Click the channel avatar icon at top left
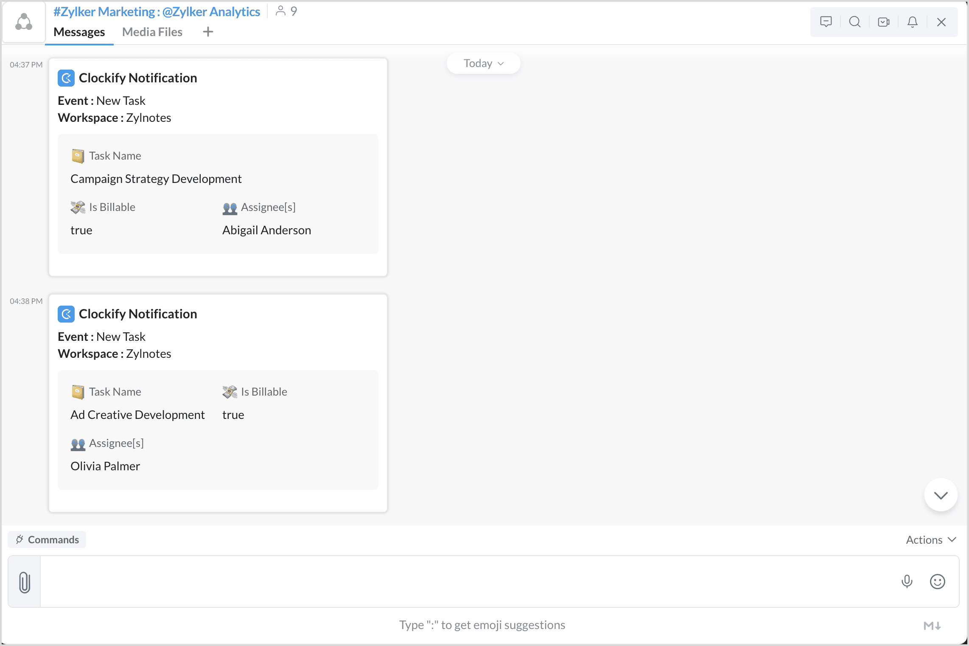 pos(24,22)
